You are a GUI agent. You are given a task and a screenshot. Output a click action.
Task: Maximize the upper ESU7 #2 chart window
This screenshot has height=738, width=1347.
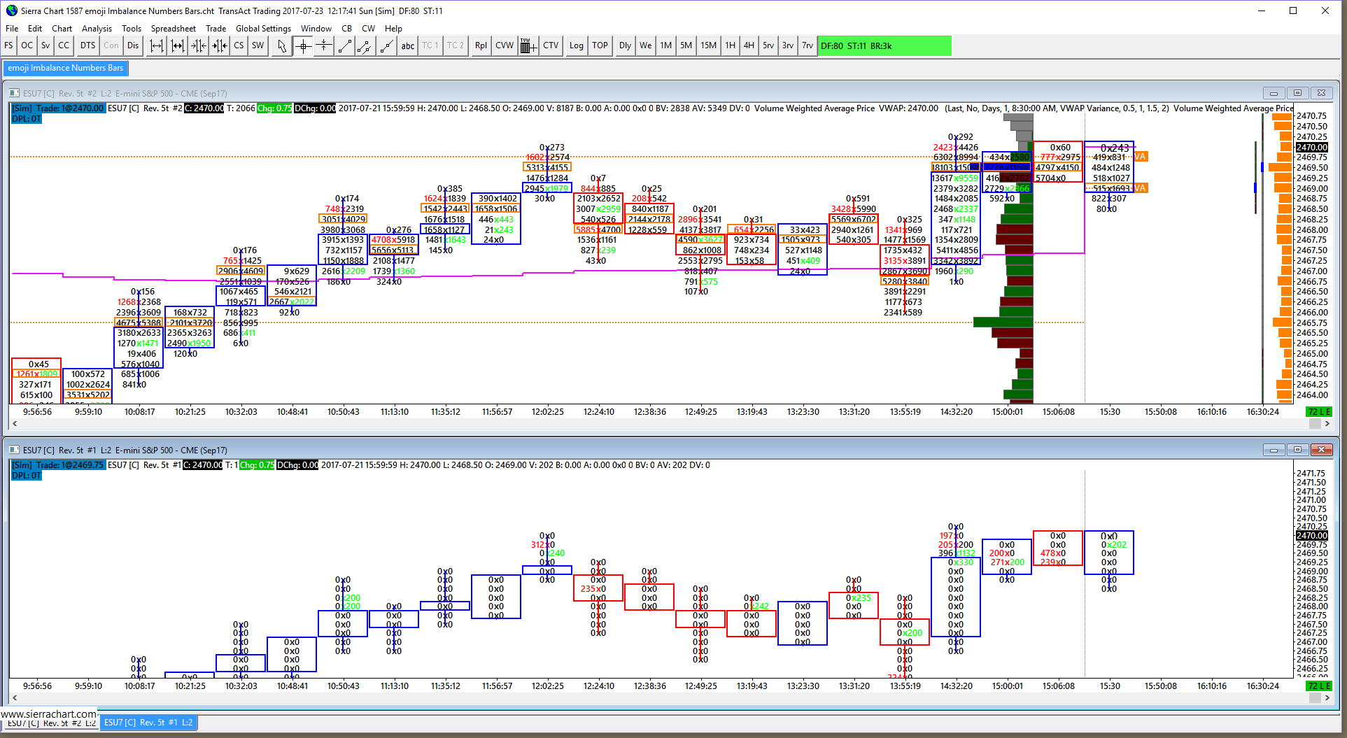(1297, 93)
